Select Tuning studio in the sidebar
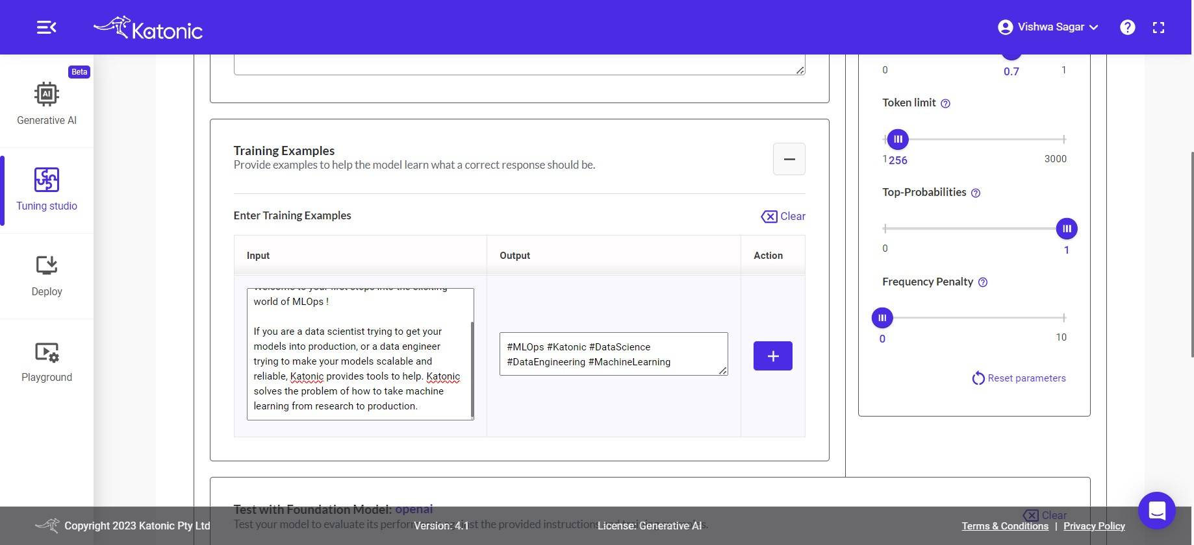Image resolution: width=1194 pixels, height=545 pixels. (x=47, y=189)
